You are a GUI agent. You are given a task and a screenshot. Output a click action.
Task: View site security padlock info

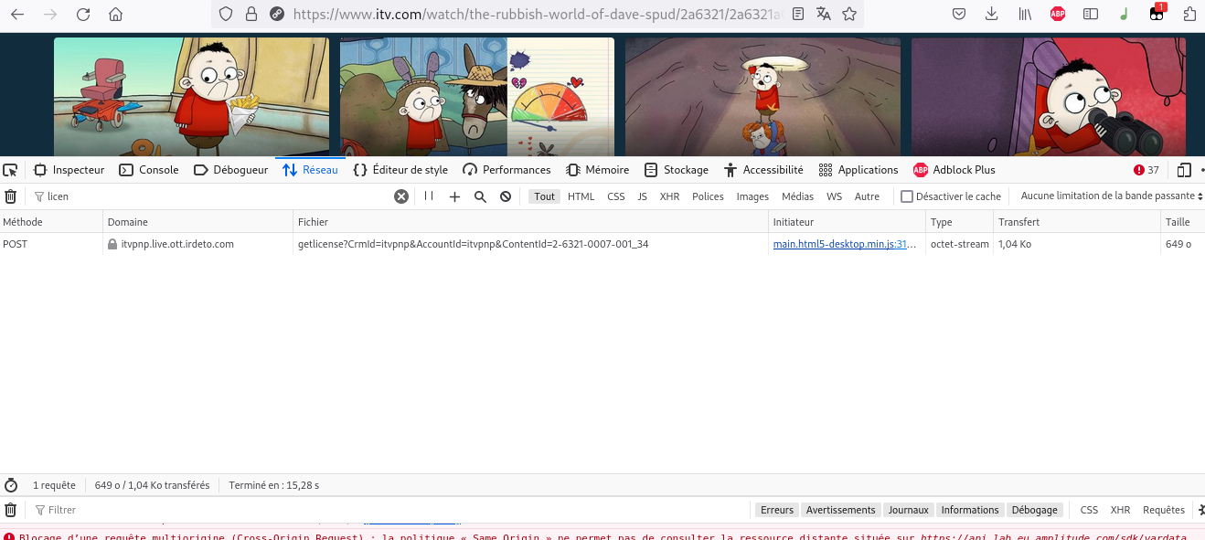pyautogui.click(x=251, y=14)
